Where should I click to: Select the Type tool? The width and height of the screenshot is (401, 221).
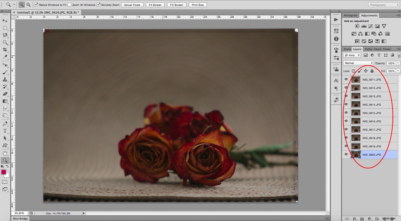5,131
